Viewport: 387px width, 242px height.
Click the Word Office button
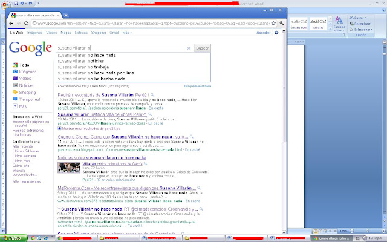(5, 5)
